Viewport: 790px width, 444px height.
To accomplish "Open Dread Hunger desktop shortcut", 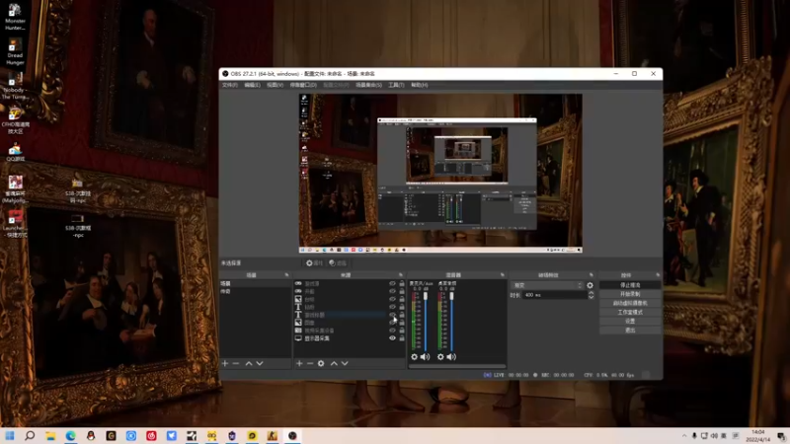I will coord(15,52).
